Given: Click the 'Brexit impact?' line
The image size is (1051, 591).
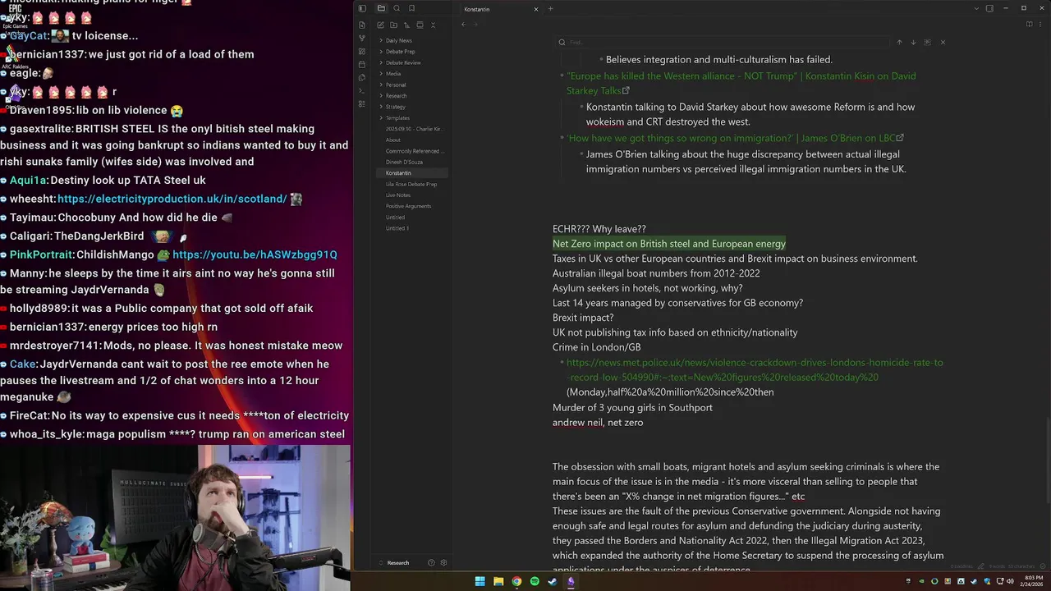Looking at the screenshot, I should 583,318.
